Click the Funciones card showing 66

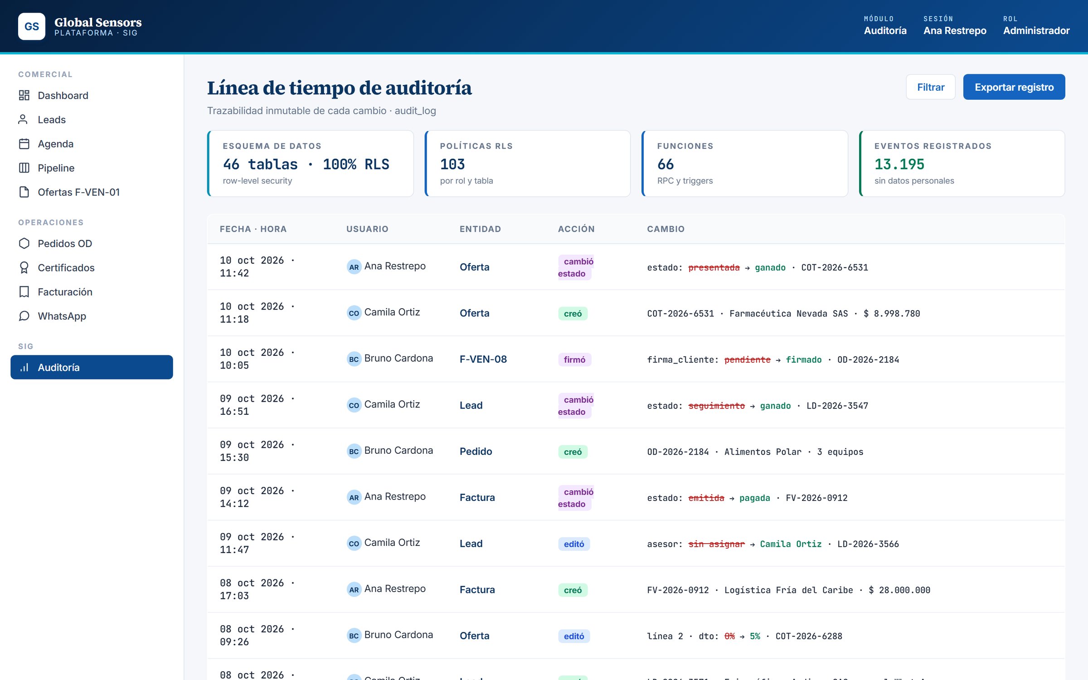(745, 164)
